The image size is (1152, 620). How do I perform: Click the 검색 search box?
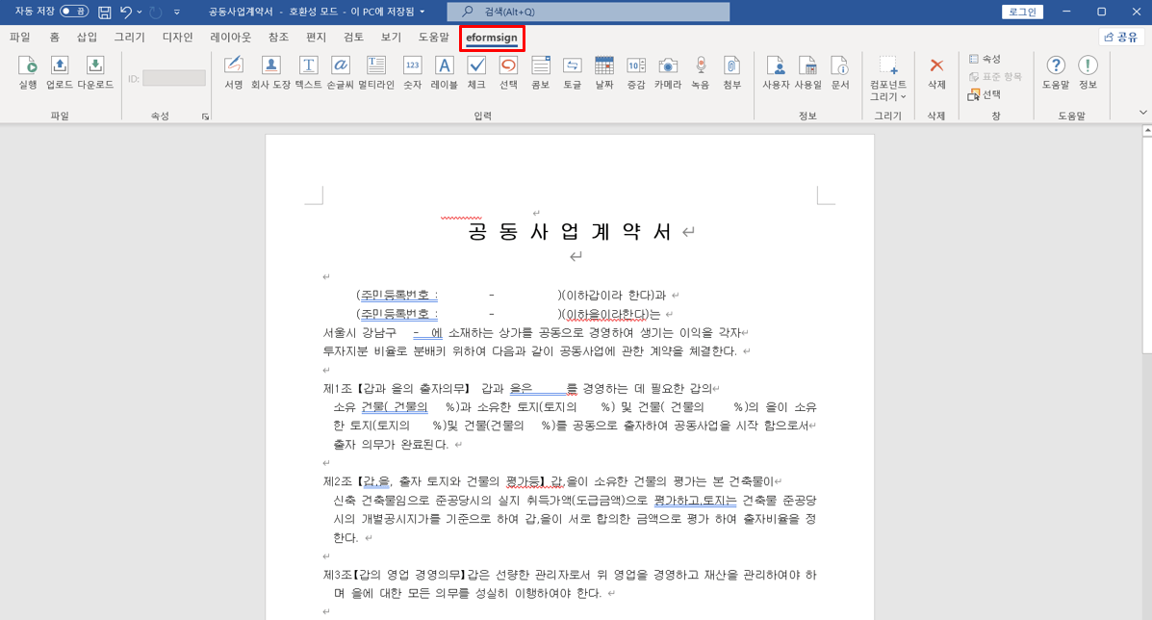[588, 12]
